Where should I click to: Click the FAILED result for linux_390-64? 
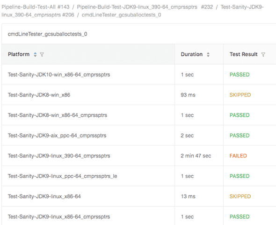238,156
